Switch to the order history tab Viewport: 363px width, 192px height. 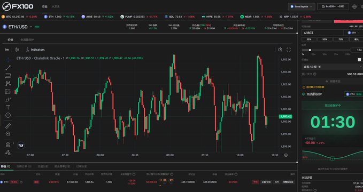point(81,166)
